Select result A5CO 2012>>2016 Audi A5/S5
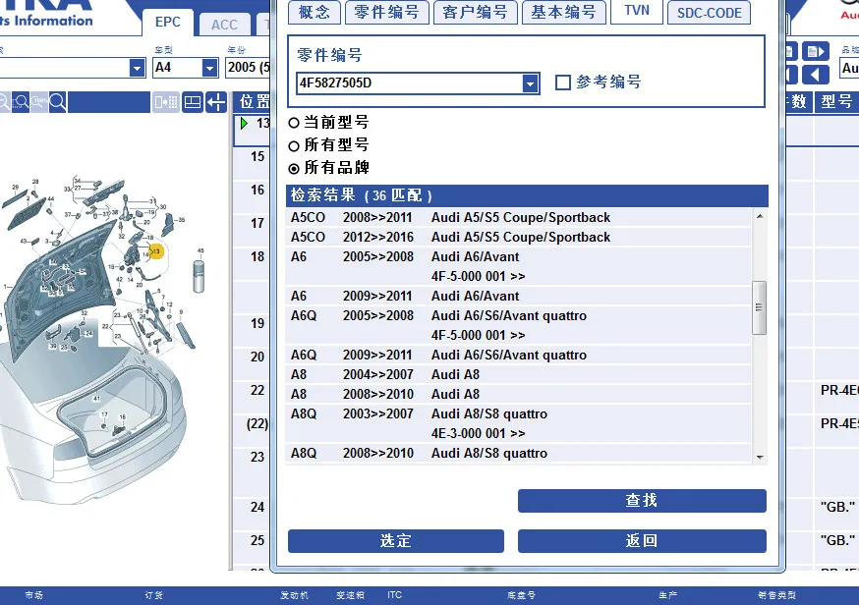859x605 pixels. pos(518,237)
